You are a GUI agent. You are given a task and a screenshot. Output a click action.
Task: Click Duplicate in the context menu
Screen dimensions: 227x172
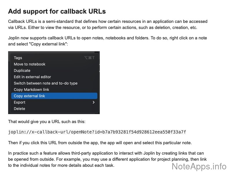pyautogui.click(x=22, y=71)
